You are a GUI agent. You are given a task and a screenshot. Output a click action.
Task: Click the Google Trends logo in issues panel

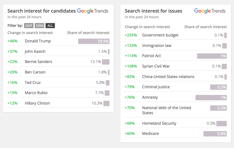pos(210,11)
